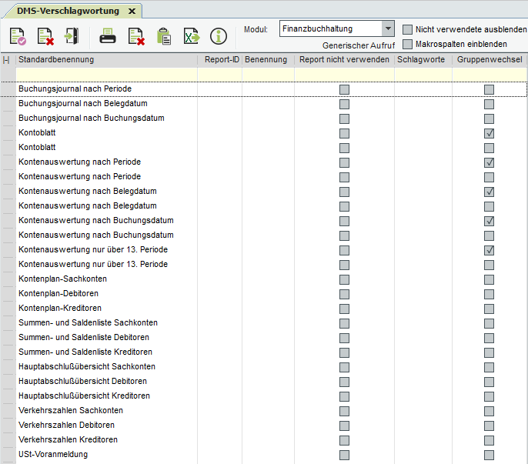Viewport: 528px width, 464px height.
Task: Check Gruppenwechsel for USt-Voranmeldung
Action: point(489,456)
